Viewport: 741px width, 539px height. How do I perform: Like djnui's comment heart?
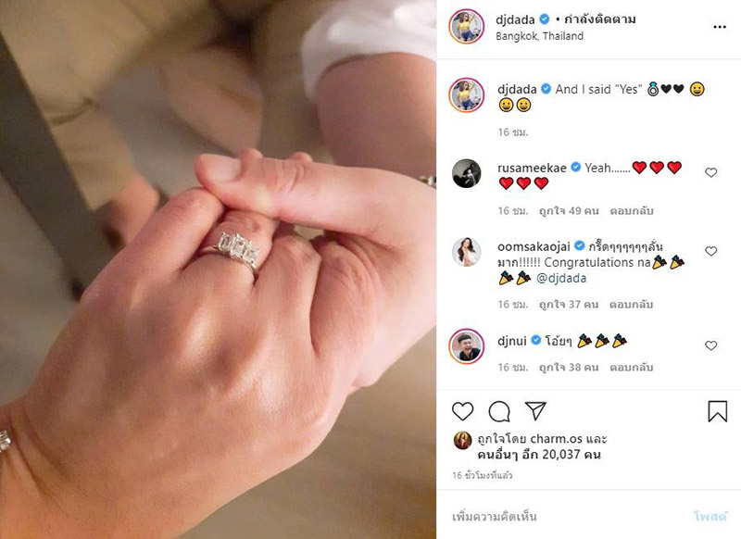710,345
